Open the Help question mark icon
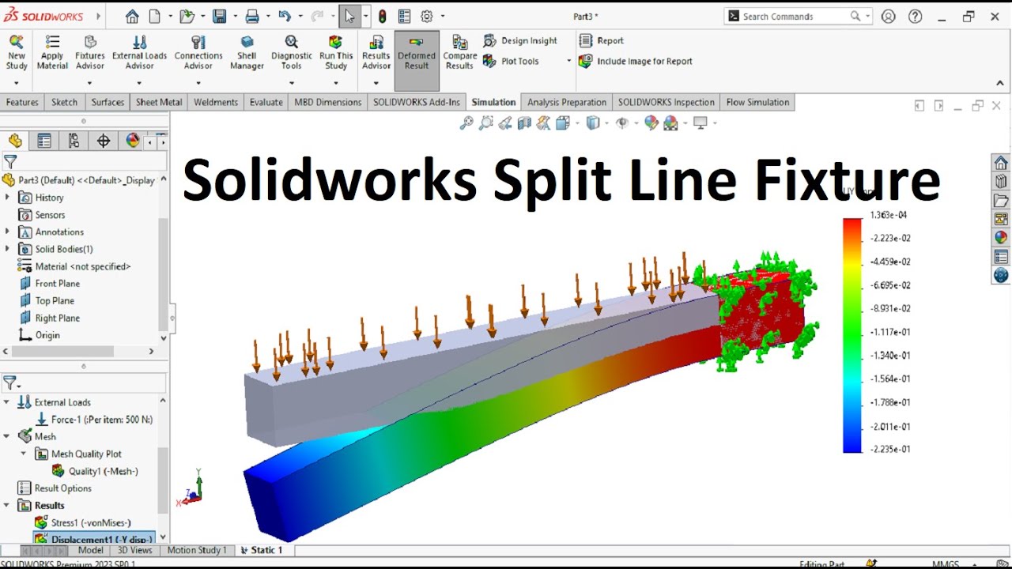The width and height of the screenshot is (1012, 569). pyautogui.click(x=915, y=17)
